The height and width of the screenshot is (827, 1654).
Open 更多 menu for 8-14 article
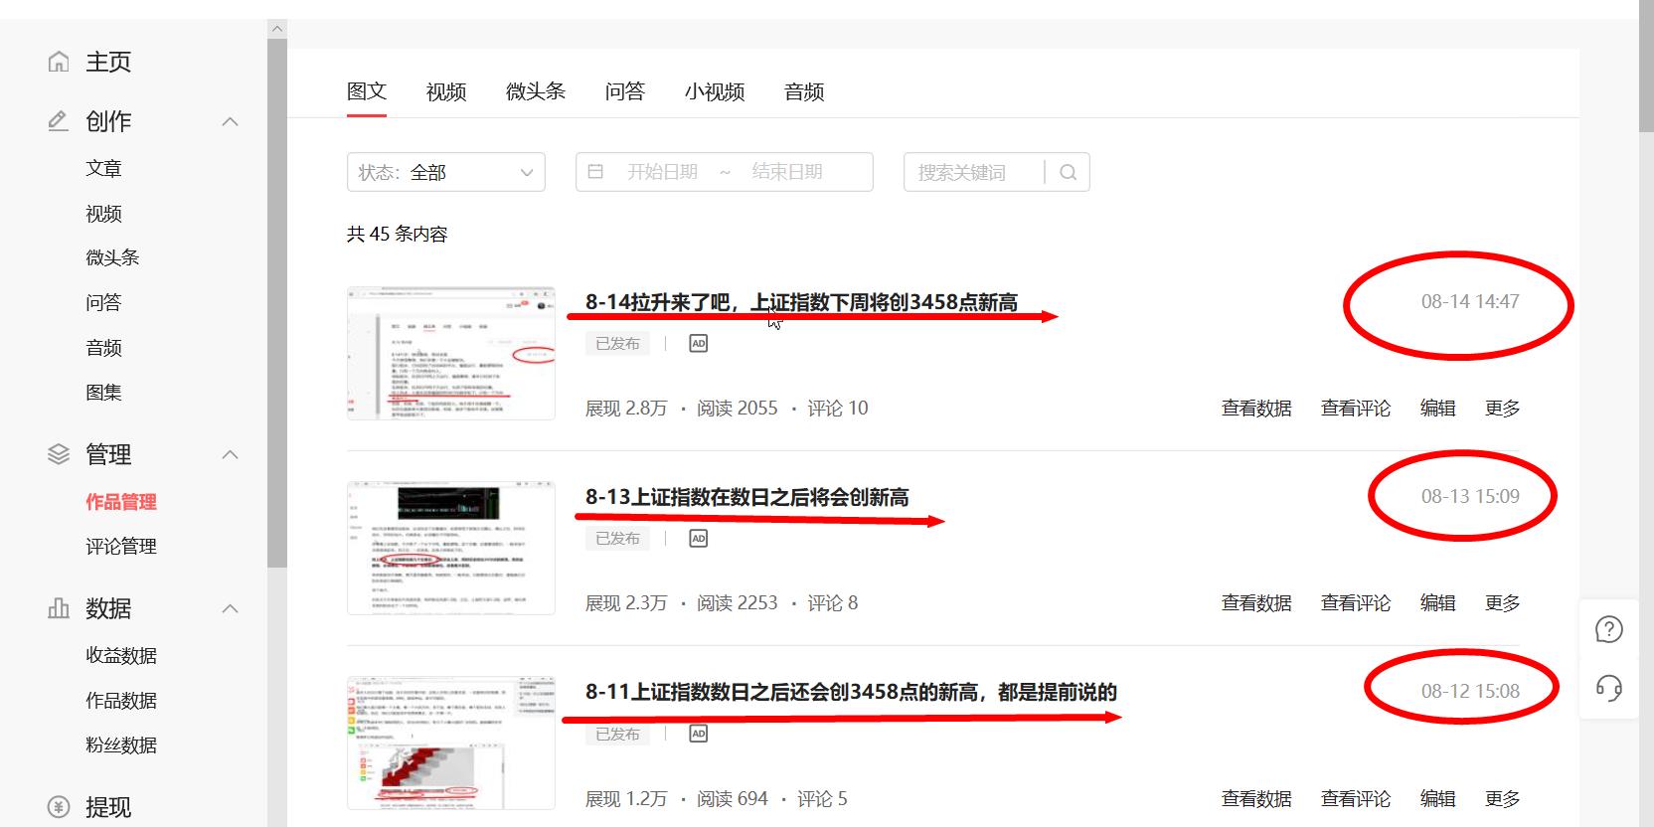(x=1502, y=409)
